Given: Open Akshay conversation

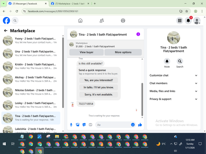Looking at the screenshot, I should [31, 79].
